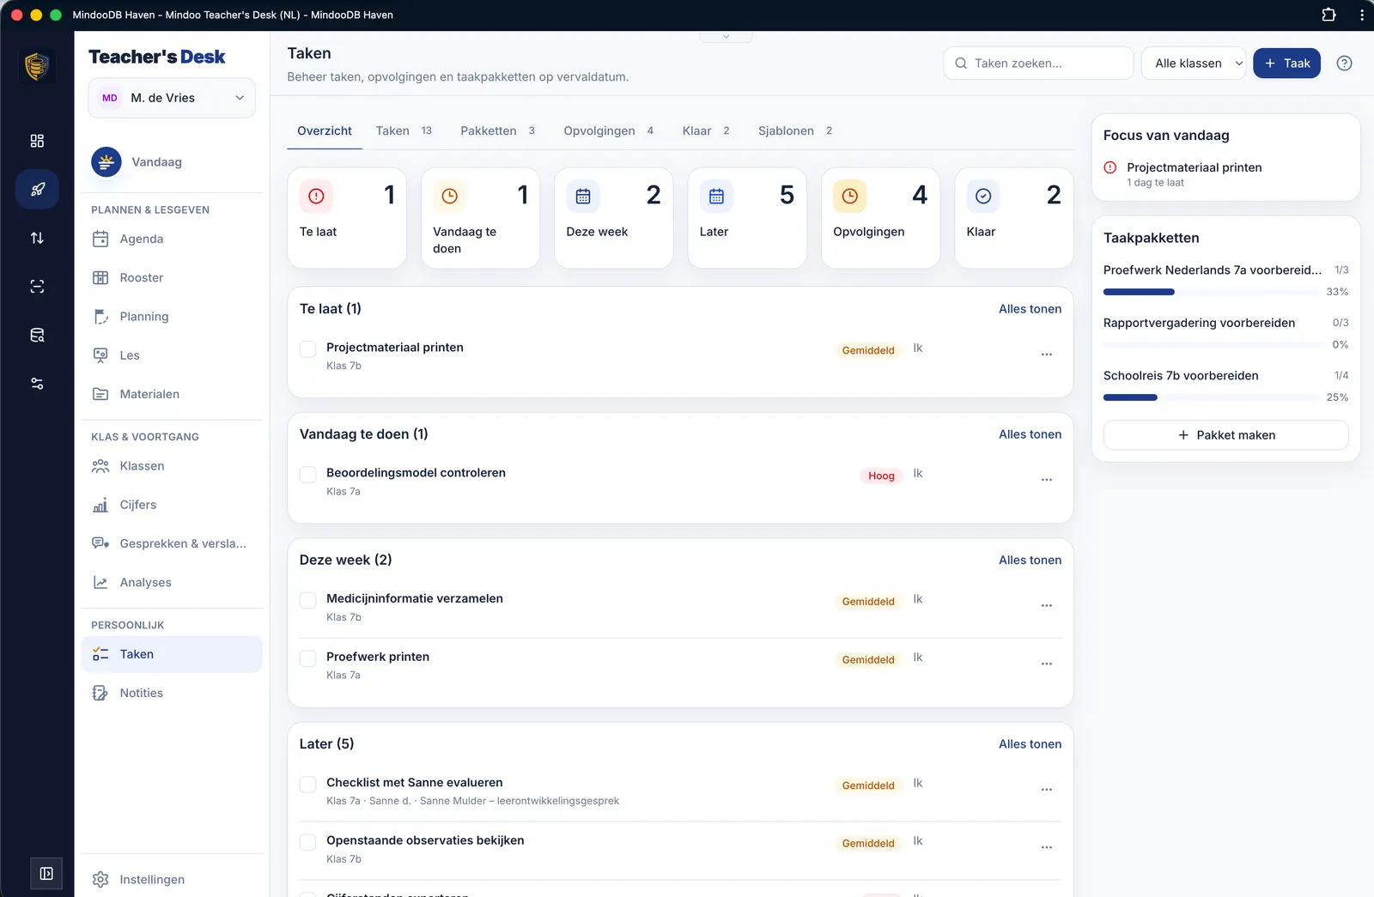Open options menu for Proefwerk printen
The width and height of the screenshot is (1374, 897).
[x=1047, y=664]
